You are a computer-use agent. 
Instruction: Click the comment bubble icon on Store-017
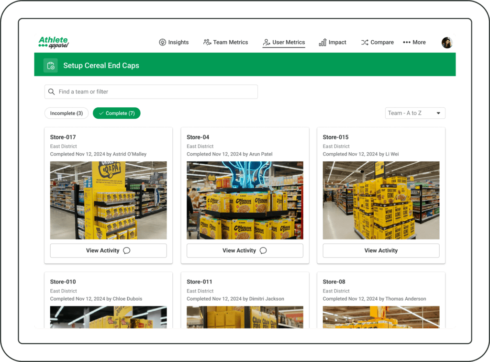click(x=127, y=250)
